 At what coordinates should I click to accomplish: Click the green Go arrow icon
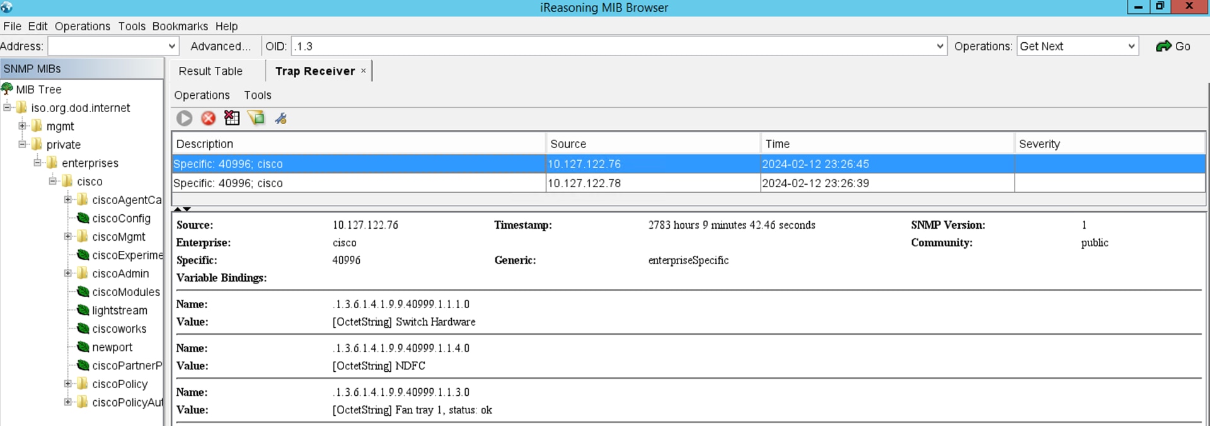pyautogui.click(x=1163, y=46)
